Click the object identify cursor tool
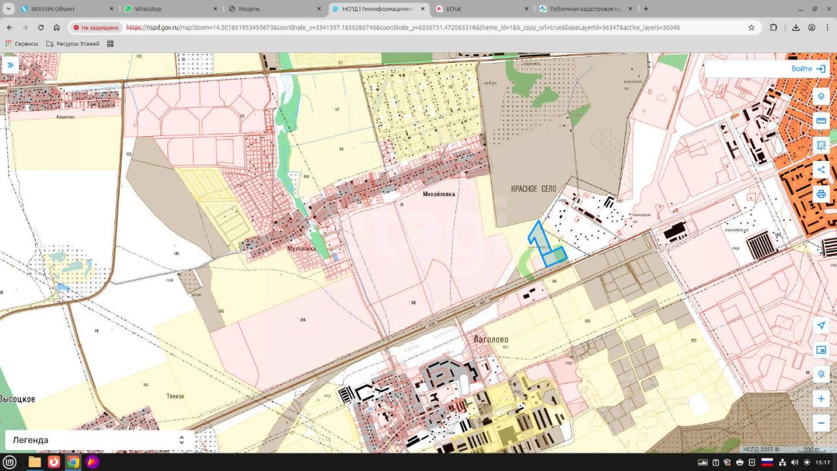The height and width of the screenshot is (471, 837). [821, 374]
